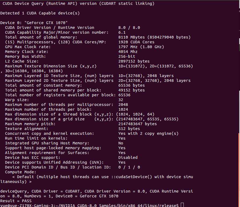The width and height of the screenshot is (240, 207).
Task: Click the CUDA Device Query title line
Action: 78,3
